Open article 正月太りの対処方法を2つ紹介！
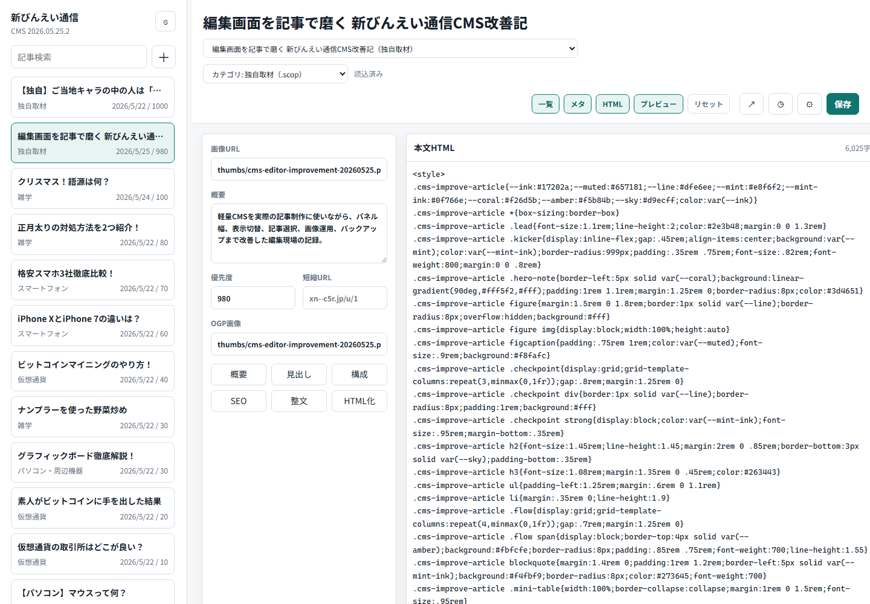This screenshot has width=870, height=604. click(92, 234)
